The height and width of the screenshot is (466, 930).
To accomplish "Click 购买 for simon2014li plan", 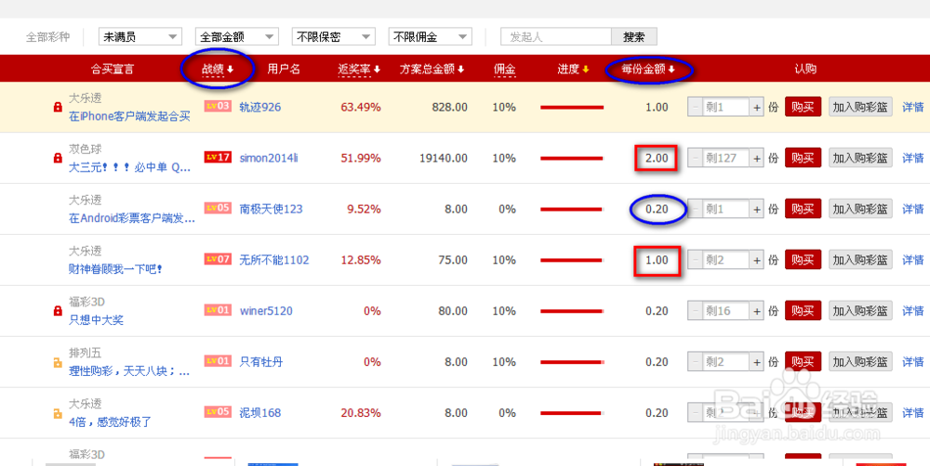I will pos(803,158).
